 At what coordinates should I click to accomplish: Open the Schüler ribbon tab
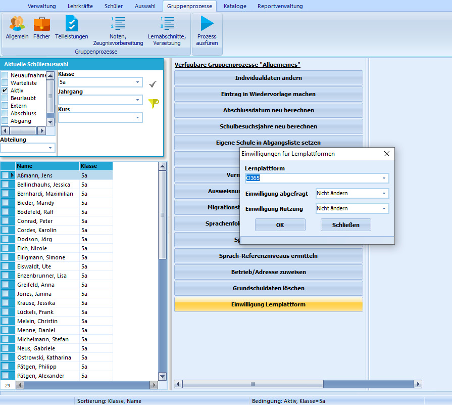114,6
